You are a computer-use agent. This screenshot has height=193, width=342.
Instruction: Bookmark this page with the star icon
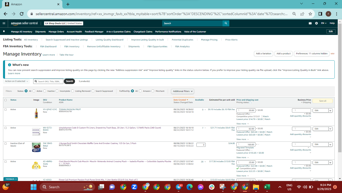coord(310,14)
